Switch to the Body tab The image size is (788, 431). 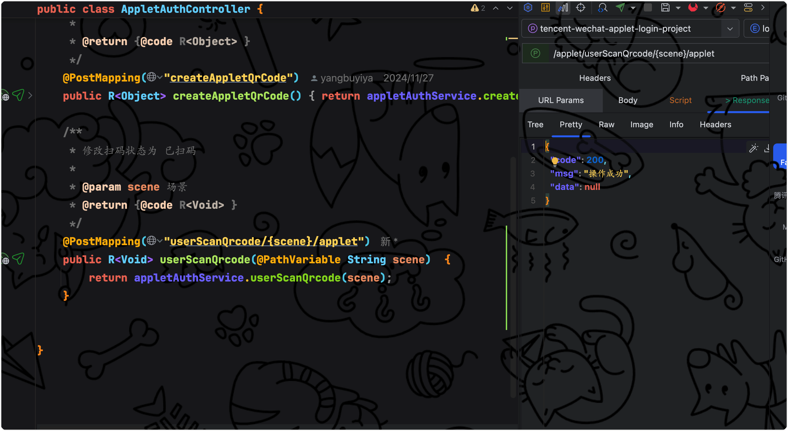tap(628, 100)
